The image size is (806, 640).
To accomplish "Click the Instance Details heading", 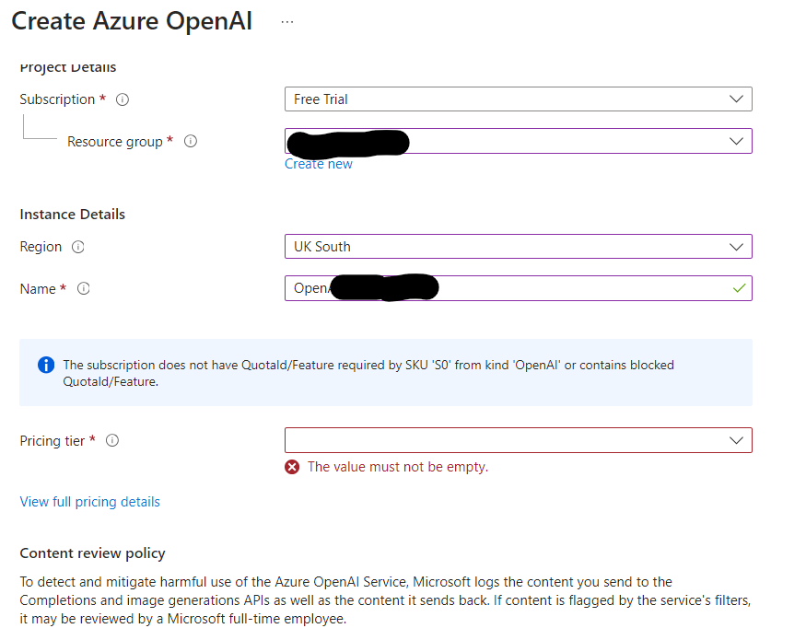I will [73, 215].
